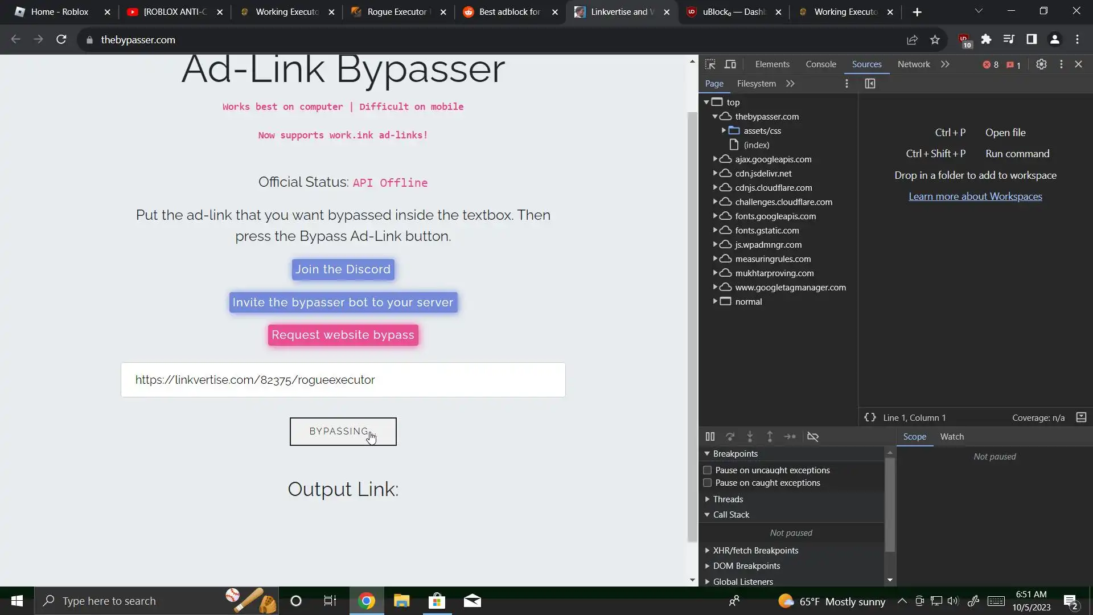The height and width of the screenshot is (615, 1093).
Task: Open DevTools settings gear
Action: (x=1041, y=64)
